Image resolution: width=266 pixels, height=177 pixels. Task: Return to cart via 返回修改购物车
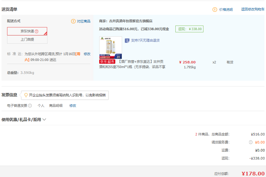[253, 9]
